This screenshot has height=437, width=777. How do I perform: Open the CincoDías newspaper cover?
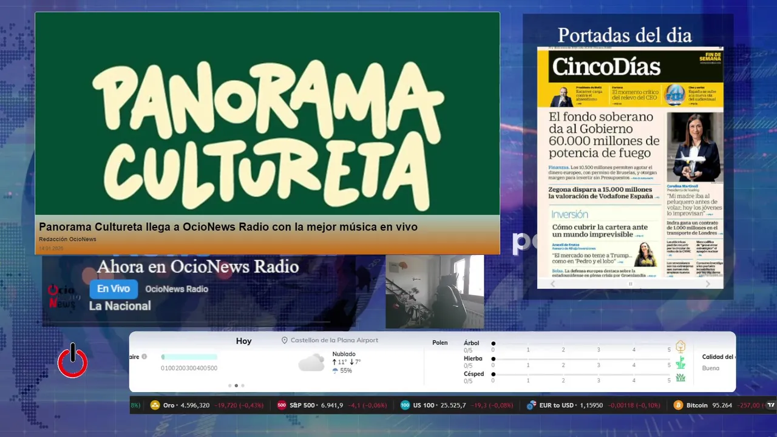click(x=630, y=163)
